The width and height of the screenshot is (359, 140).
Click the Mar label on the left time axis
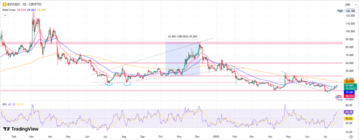(x=32, y=137)
